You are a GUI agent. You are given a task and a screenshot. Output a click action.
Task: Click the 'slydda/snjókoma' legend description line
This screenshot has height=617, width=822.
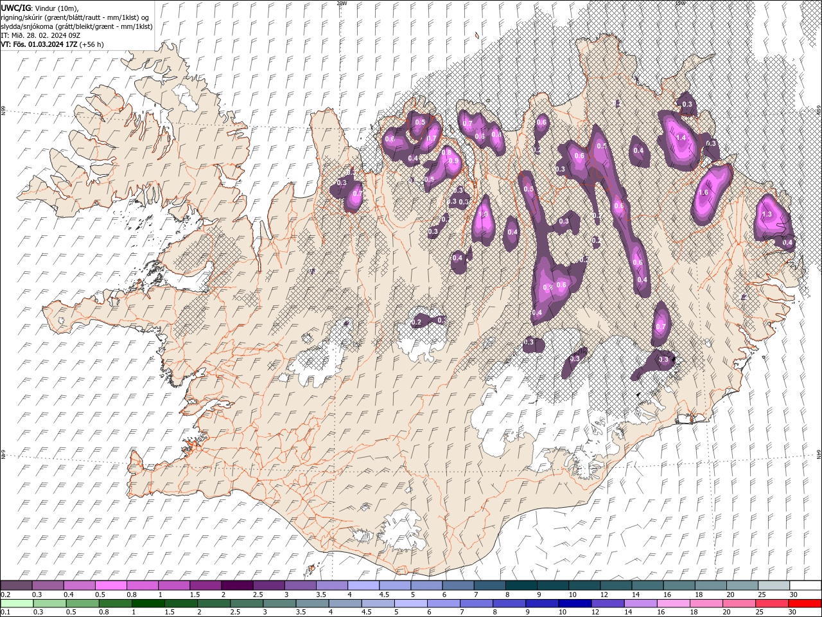coord(76,26)
